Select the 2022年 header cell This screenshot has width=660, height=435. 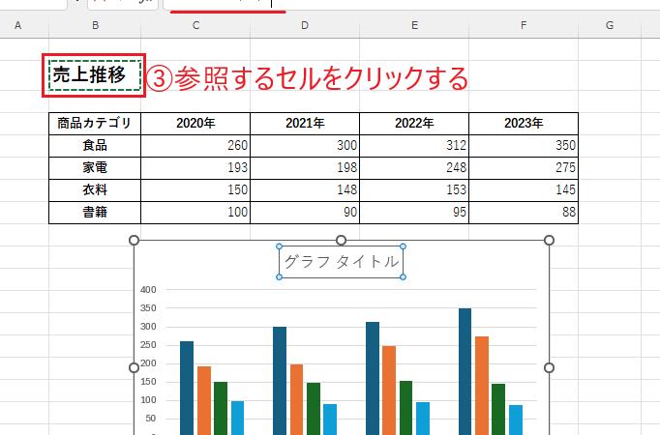click(414, 124)
